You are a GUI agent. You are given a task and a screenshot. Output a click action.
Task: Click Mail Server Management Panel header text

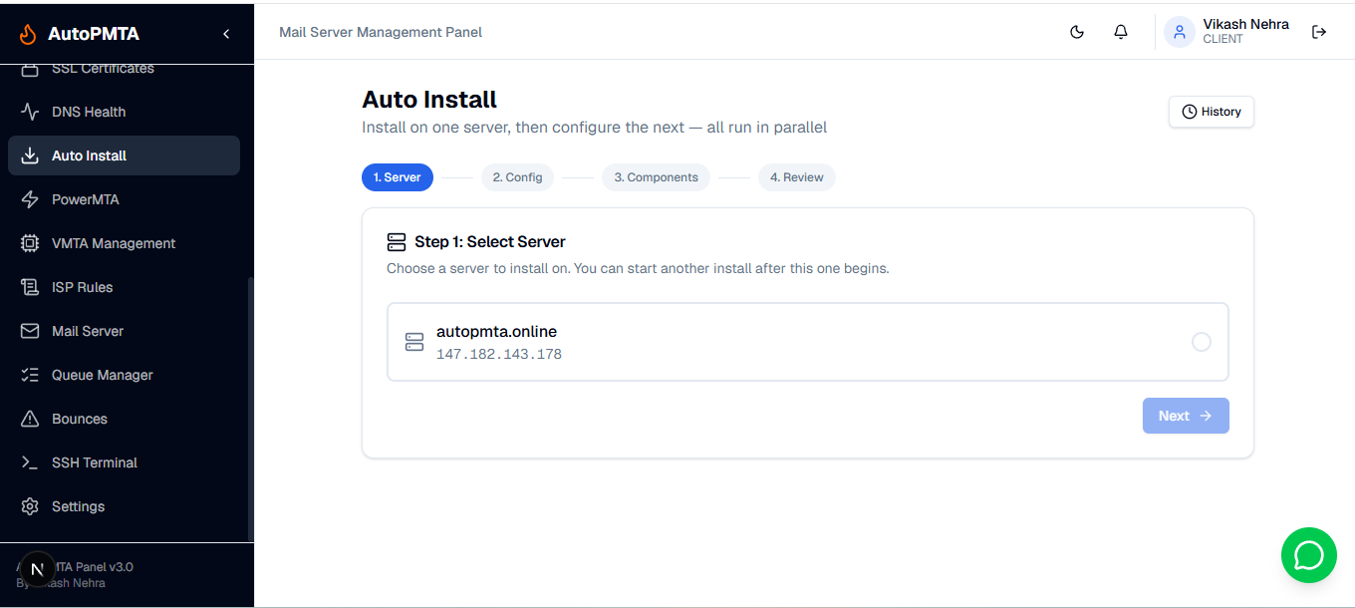pyautogui.click(x=381, y=32)
